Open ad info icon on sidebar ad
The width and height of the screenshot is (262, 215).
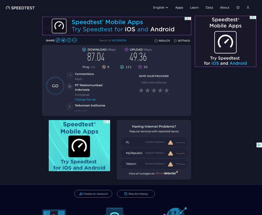tap(251, 18)
